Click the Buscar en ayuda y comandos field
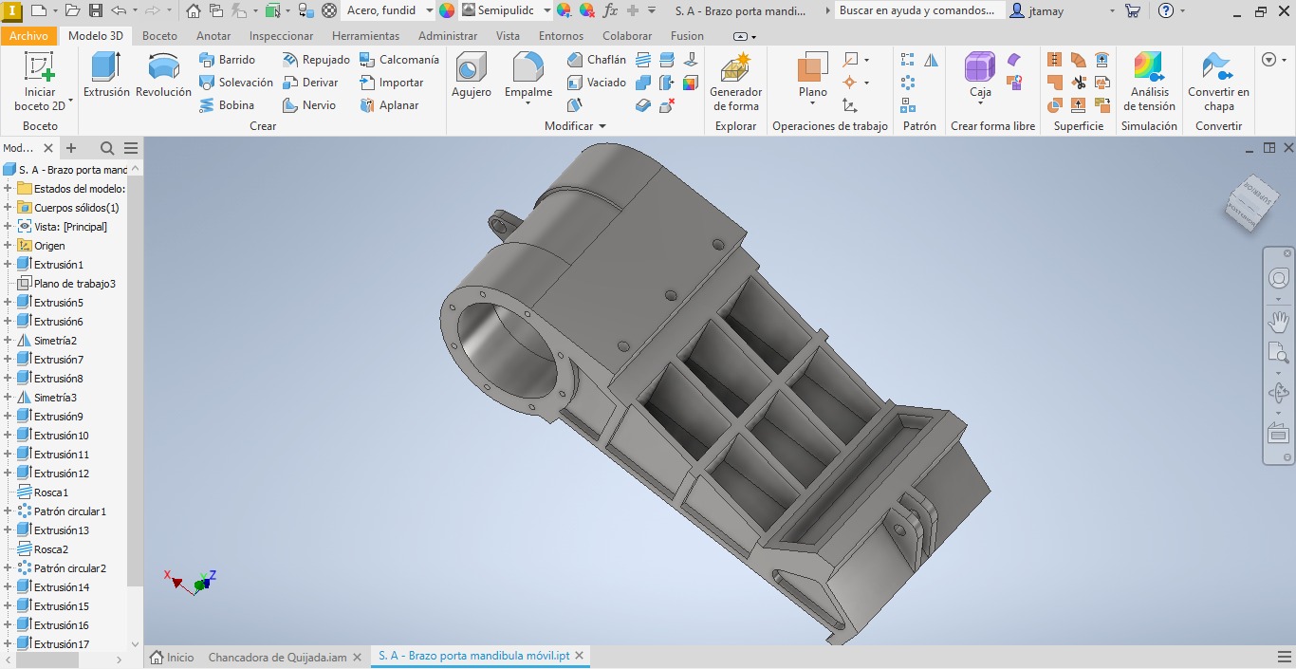1296x669 pixels. tap(917, 10)
